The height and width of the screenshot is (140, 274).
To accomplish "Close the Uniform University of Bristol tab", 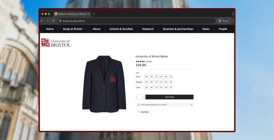I will click(x=88, y=14).
